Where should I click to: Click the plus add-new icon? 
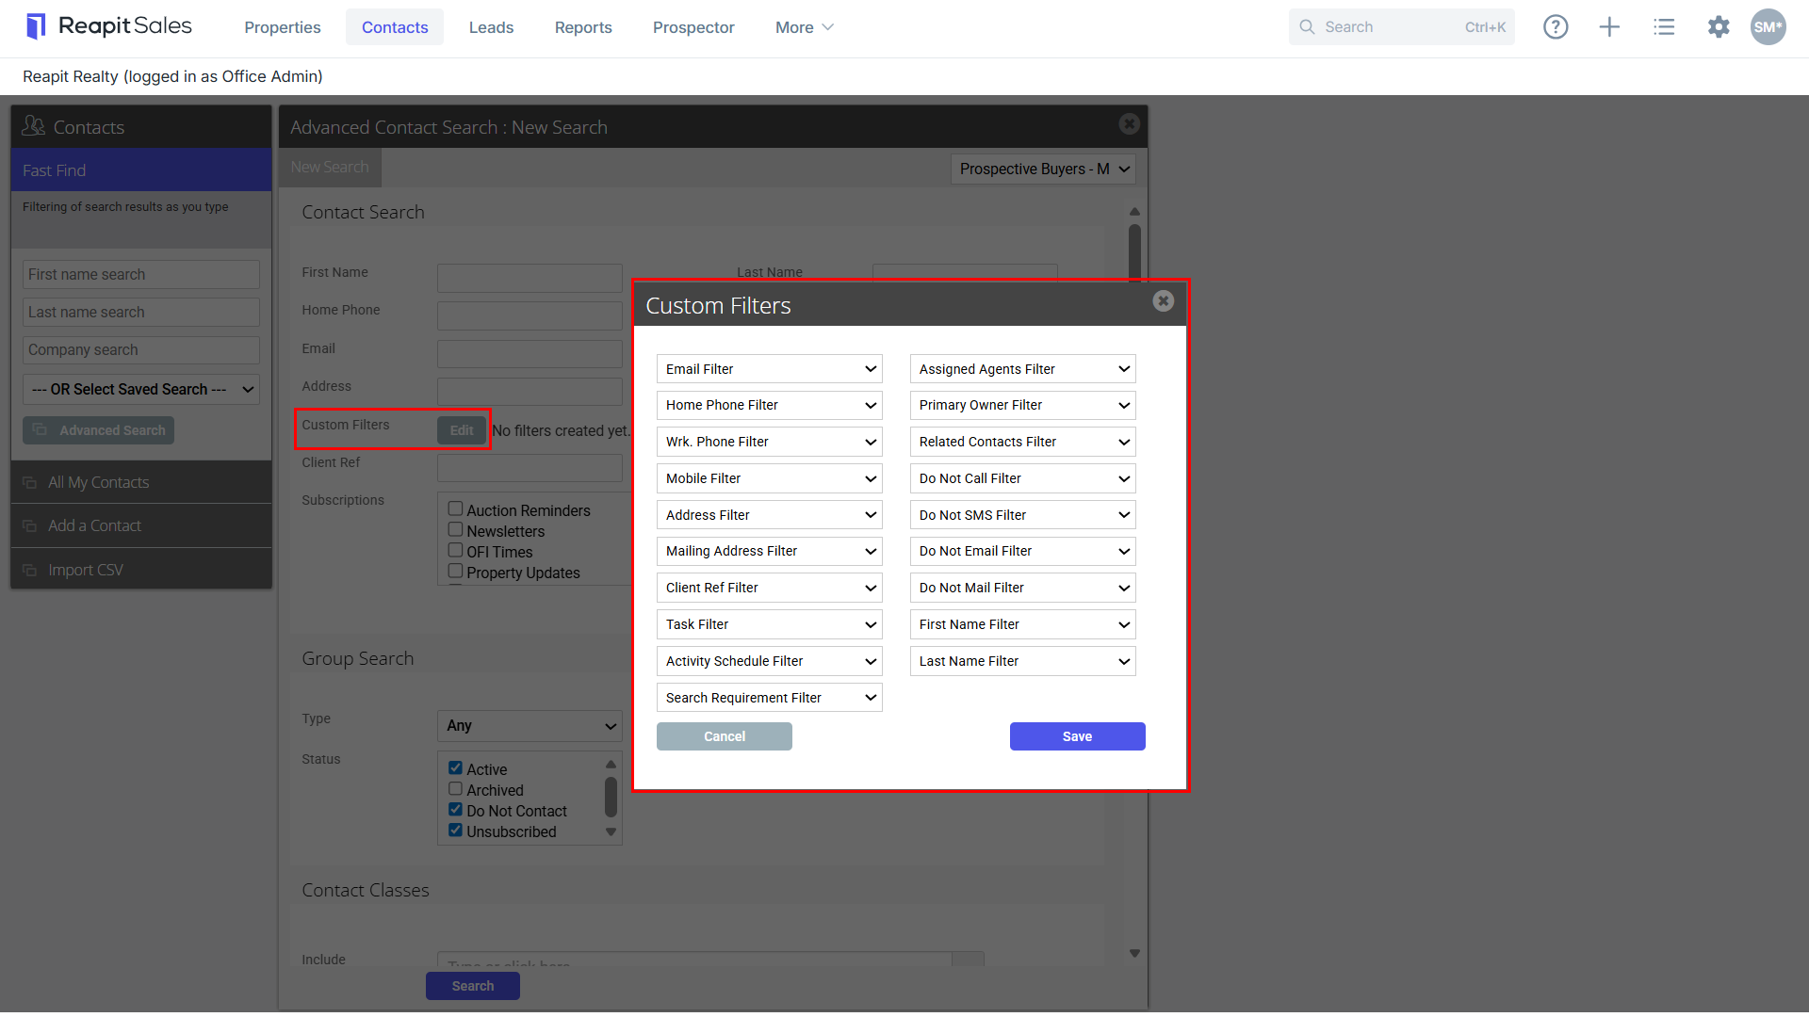coord(1609,27)
